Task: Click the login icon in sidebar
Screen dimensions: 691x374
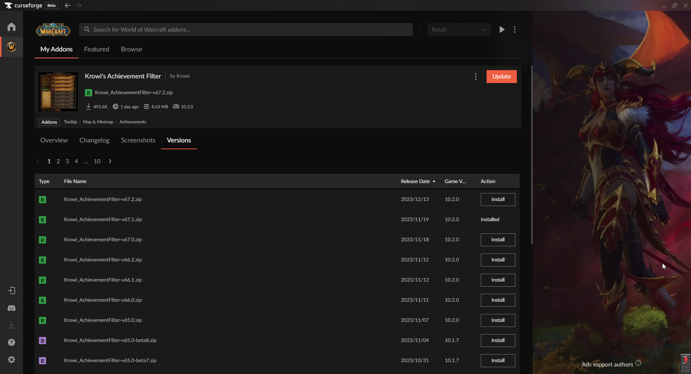Action: point(12,291)
